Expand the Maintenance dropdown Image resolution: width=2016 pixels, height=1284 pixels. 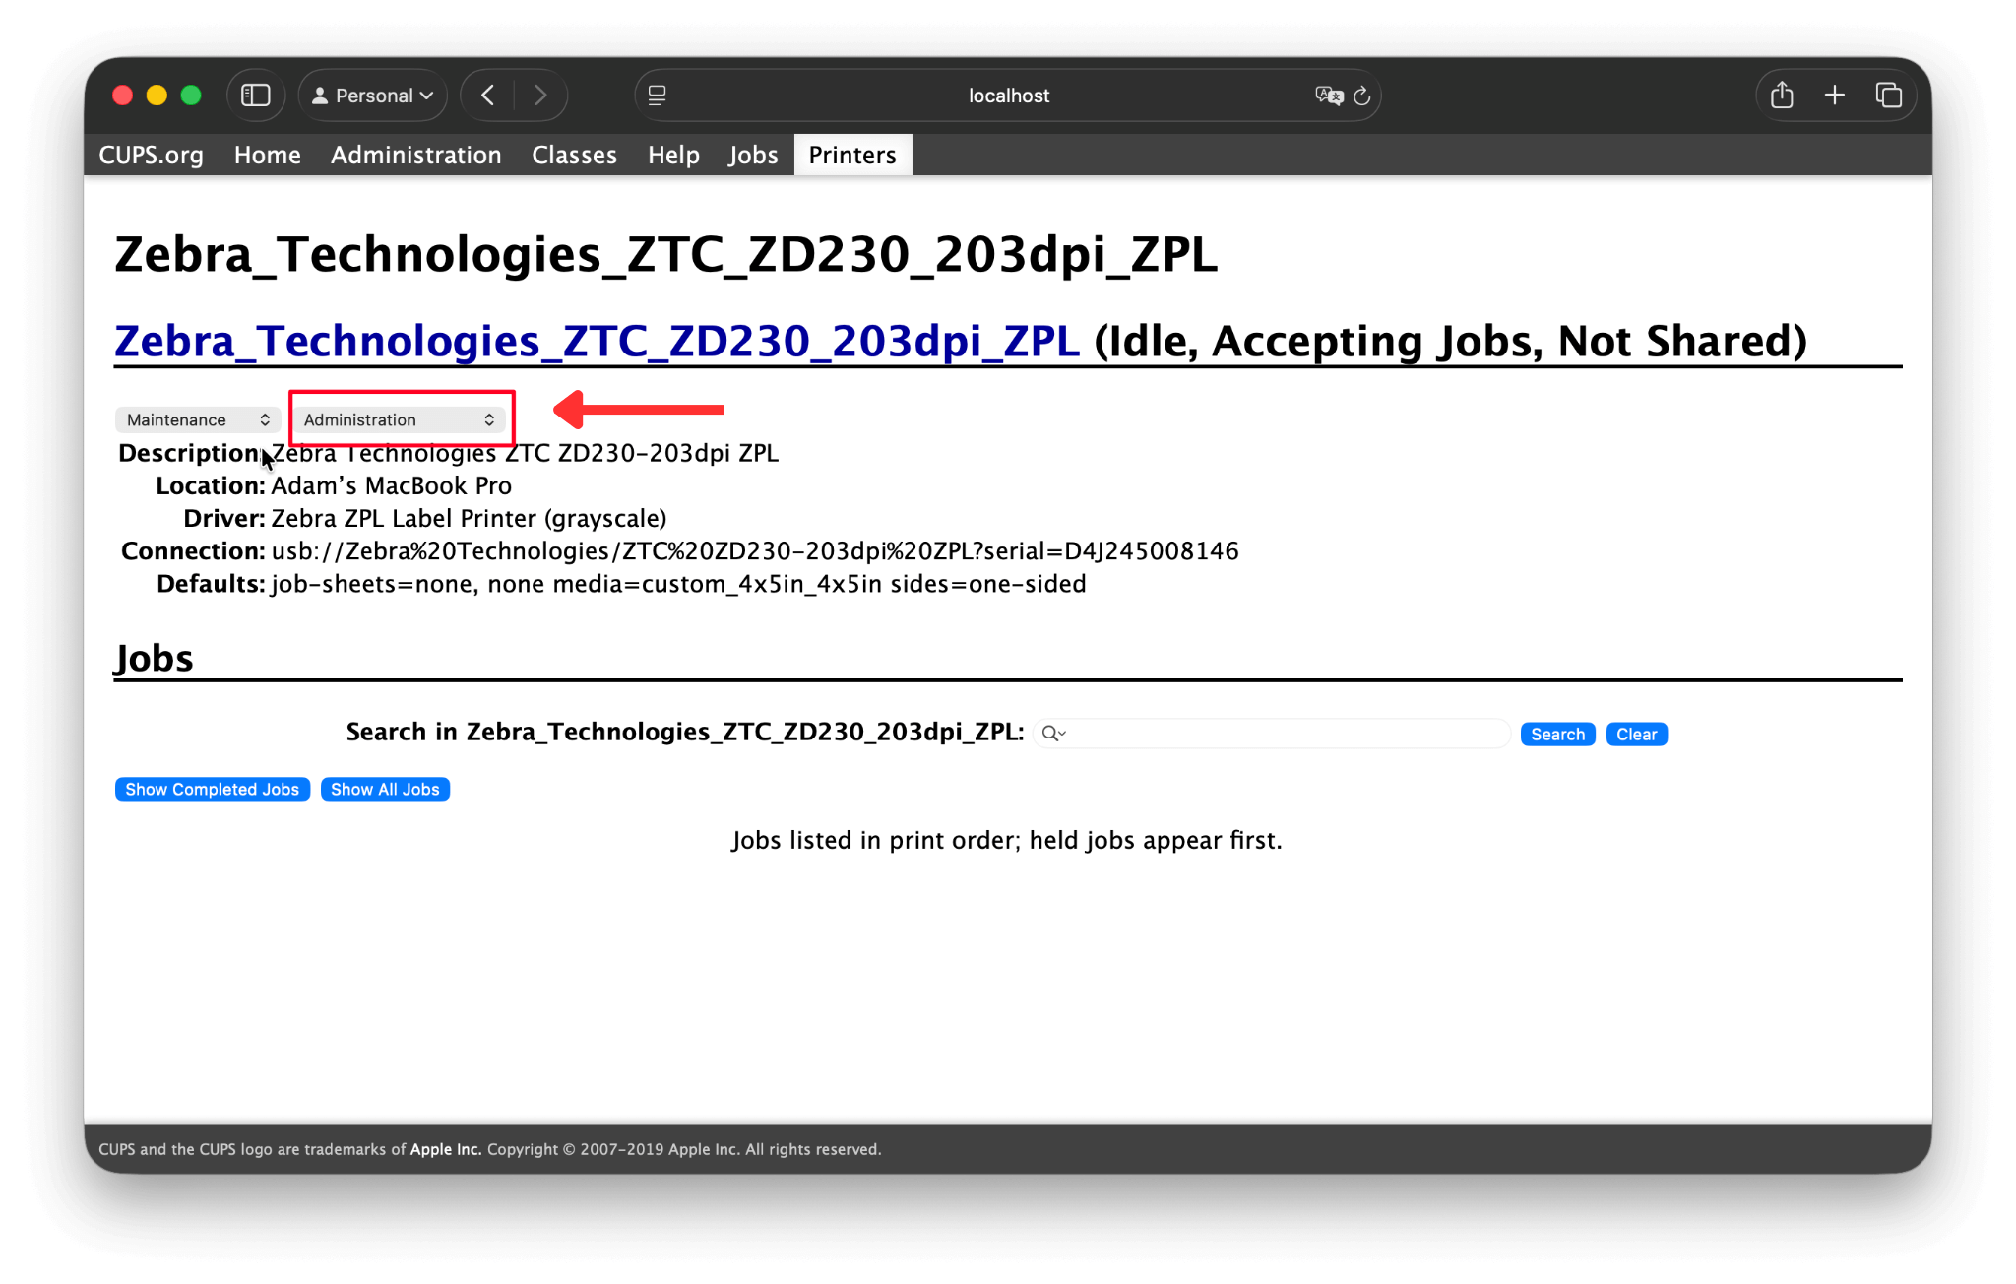(198, 419)
